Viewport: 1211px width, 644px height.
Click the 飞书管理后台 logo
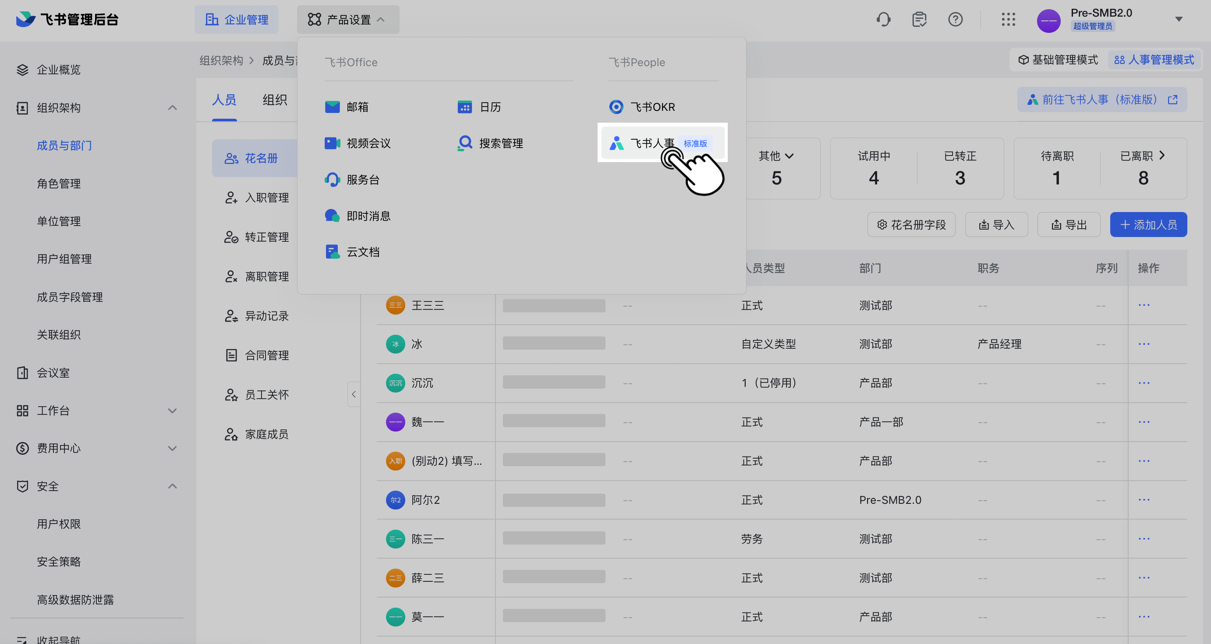click(x=67, y=20)
